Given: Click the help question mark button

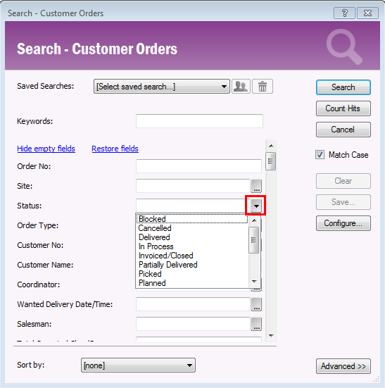Looking at the screenshot, I should pyautogui.click(x=344, y=13).
